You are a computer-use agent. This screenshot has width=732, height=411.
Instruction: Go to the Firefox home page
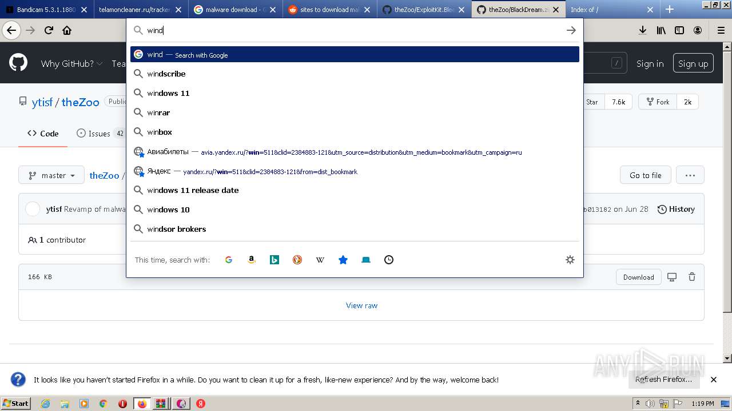click(67, 30)
